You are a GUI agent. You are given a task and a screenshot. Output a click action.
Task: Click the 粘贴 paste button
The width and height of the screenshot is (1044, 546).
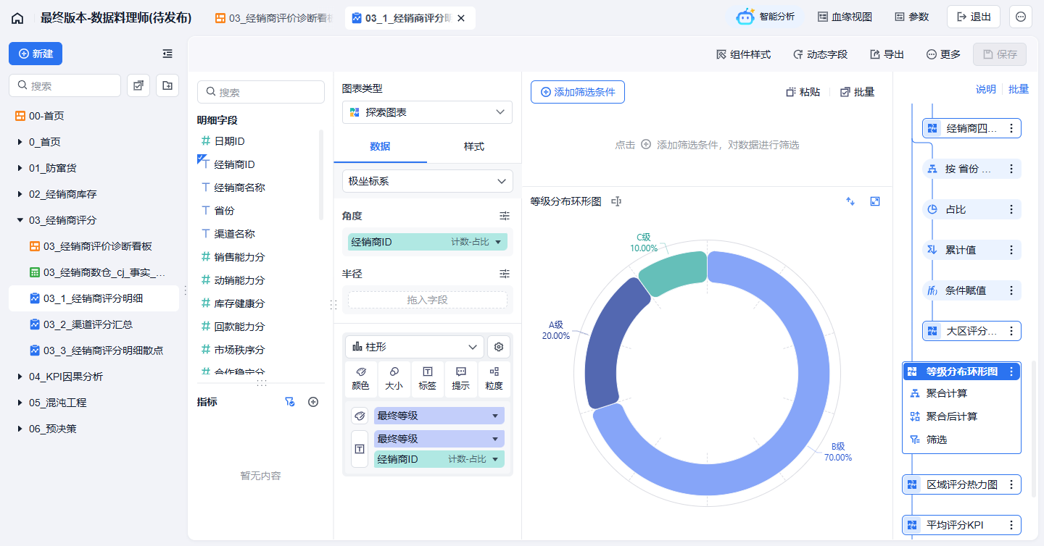point(803,92)
